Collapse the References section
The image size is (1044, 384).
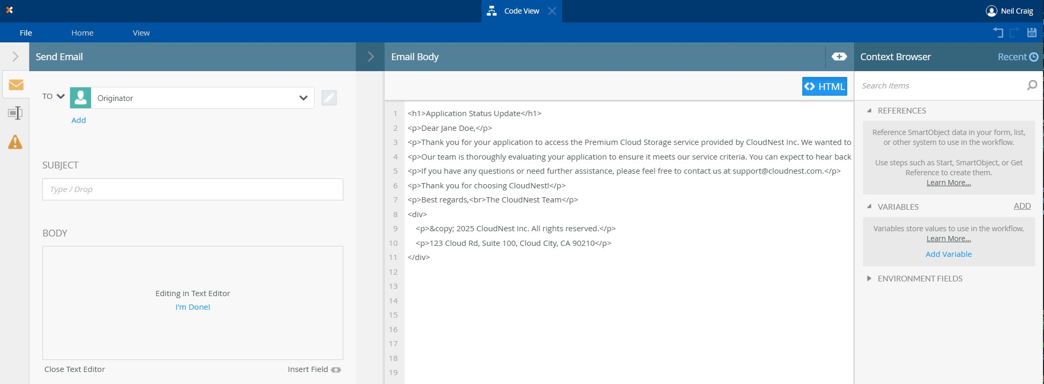coord(869,111)
